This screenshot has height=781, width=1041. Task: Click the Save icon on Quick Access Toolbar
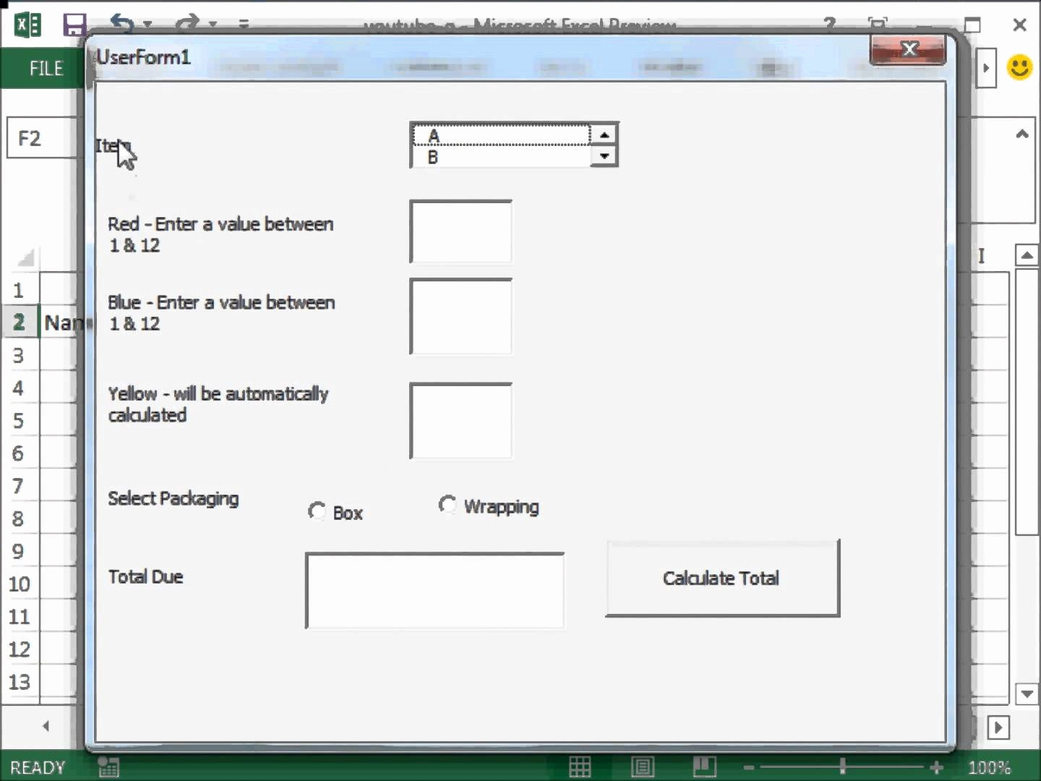(74, 24)
